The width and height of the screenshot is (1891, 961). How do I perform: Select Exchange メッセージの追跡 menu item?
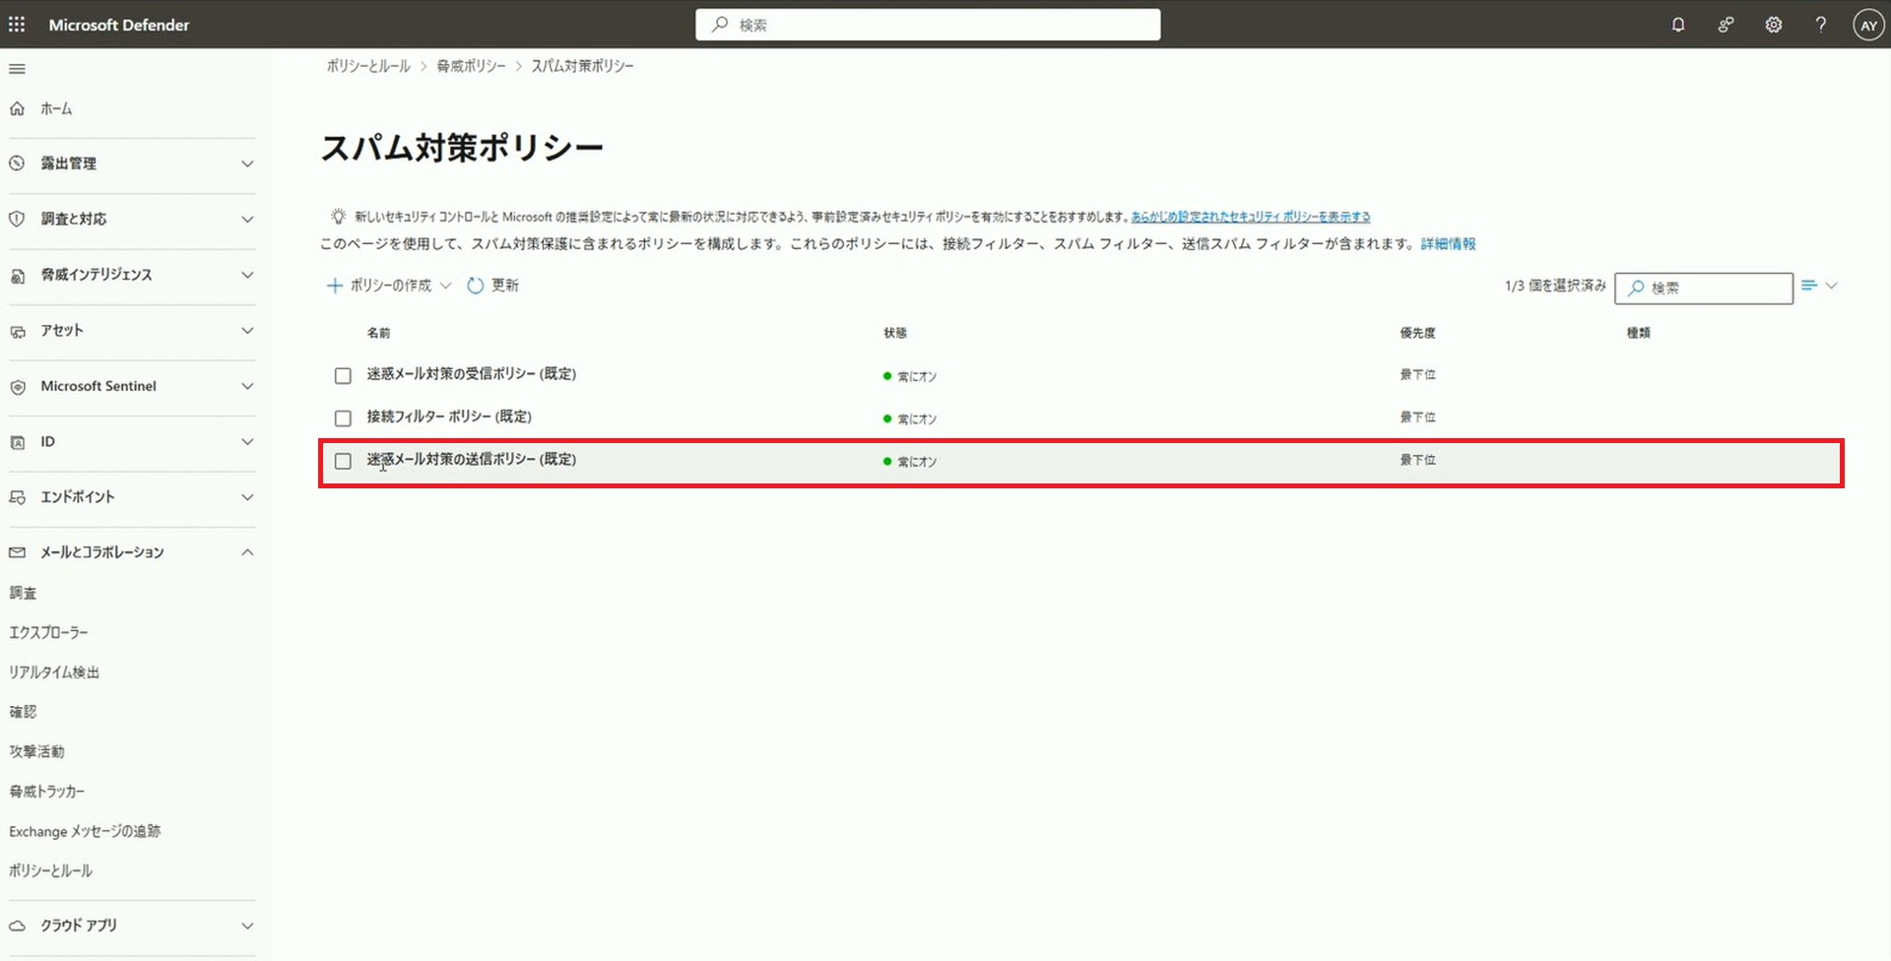85,831
